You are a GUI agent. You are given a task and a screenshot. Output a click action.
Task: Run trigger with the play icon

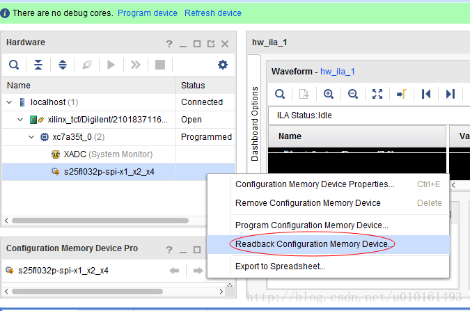point(111,65)
